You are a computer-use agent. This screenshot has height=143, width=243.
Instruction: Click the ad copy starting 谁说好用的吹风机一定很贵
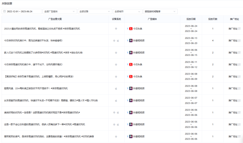tap(42, 113)
